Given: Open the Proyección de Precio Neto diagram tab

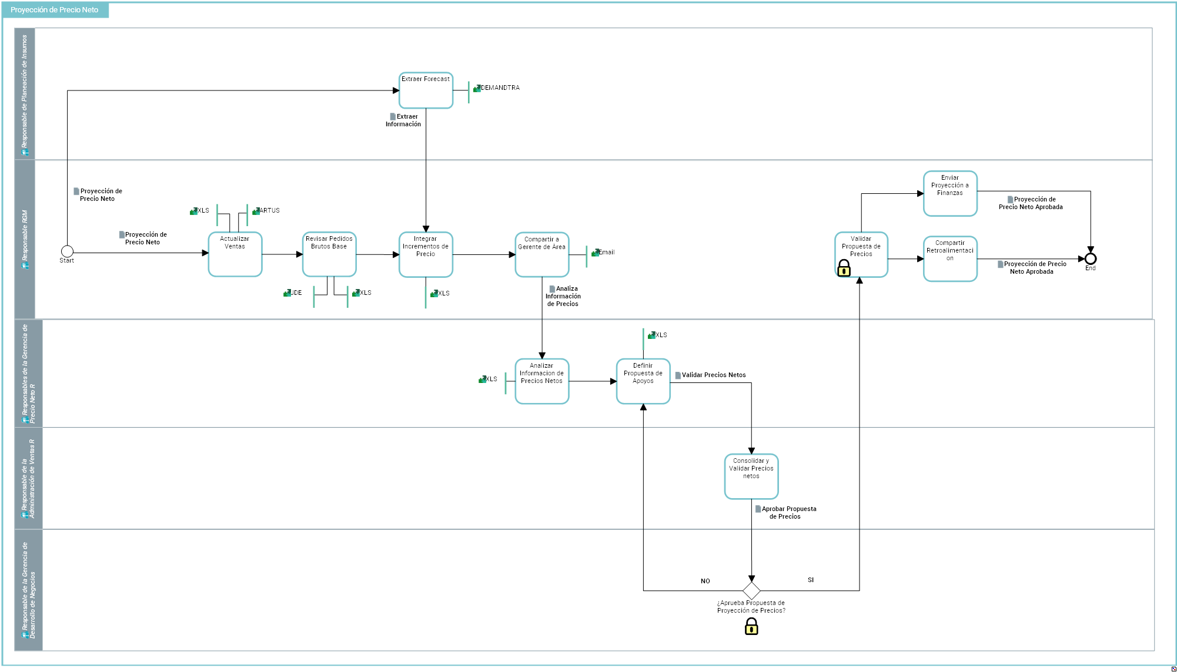Looking at the screenshot, I should [x=55, y=10].
